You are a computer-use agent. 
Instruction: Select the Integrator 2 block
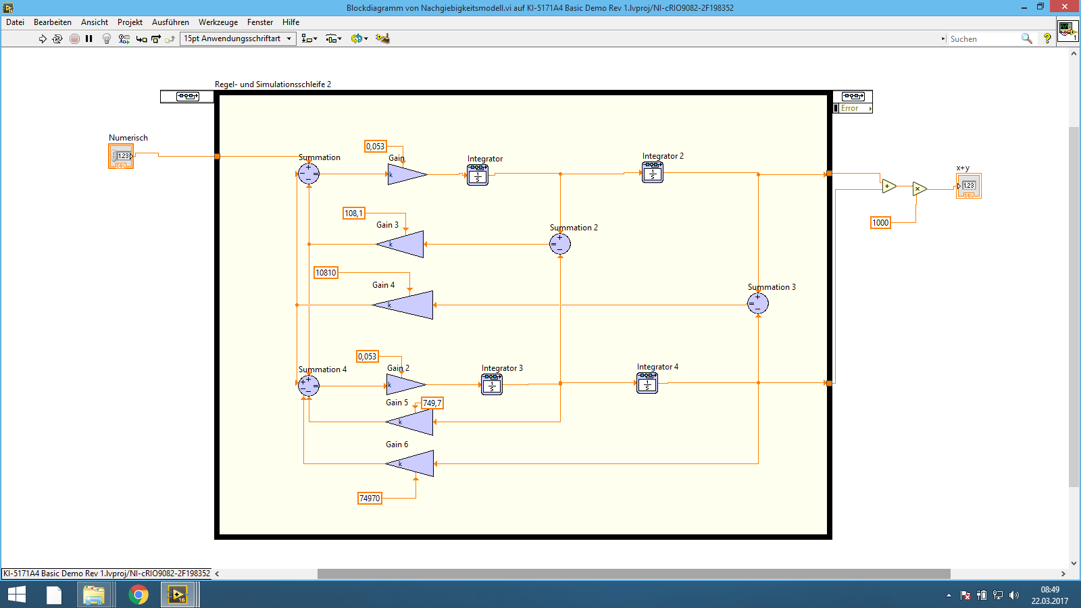pyautogui.click(x=652, y=173)
